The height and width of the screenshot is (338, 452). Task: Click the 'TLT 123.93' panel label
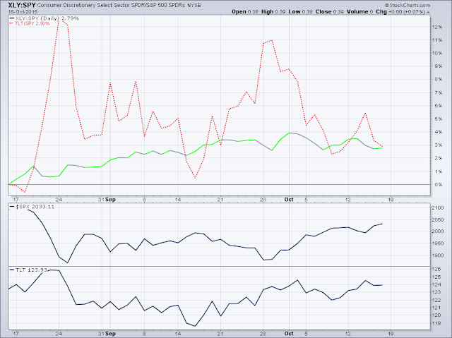(x=28, y=270)
